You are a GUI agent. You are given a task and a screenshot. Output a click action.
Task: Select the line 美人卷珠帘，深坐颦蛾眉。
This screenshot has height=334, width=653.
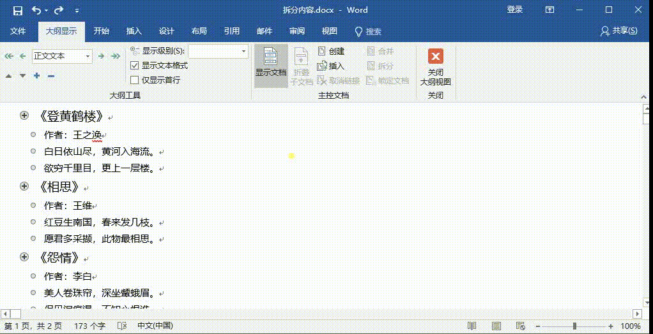click(x=100, y=293)
